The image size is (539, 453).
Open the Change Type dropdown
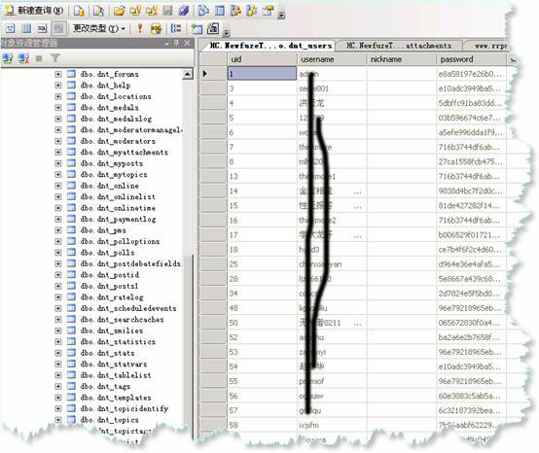click(x=98, y=28)
